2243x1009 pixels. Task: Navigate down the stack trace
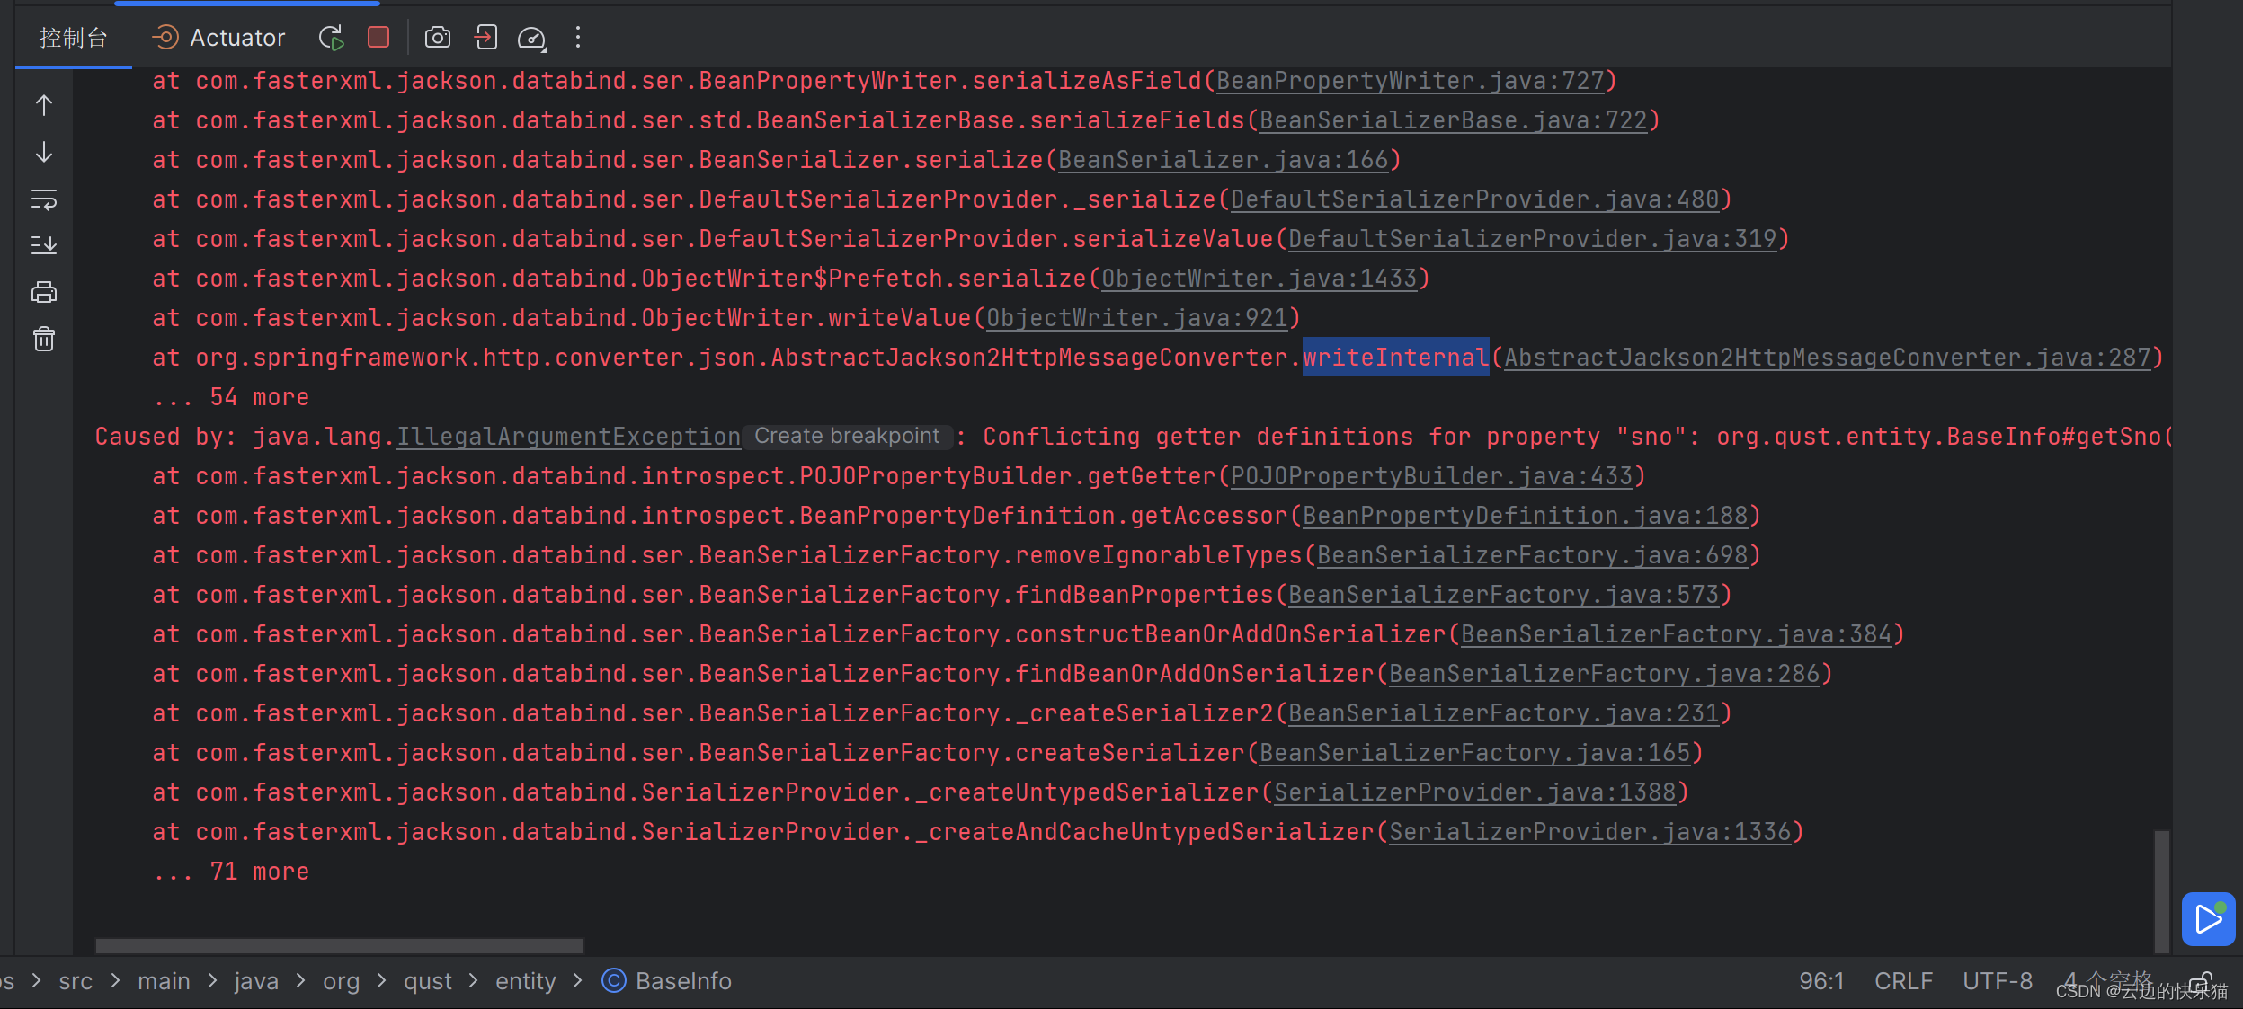coord(44,153)
